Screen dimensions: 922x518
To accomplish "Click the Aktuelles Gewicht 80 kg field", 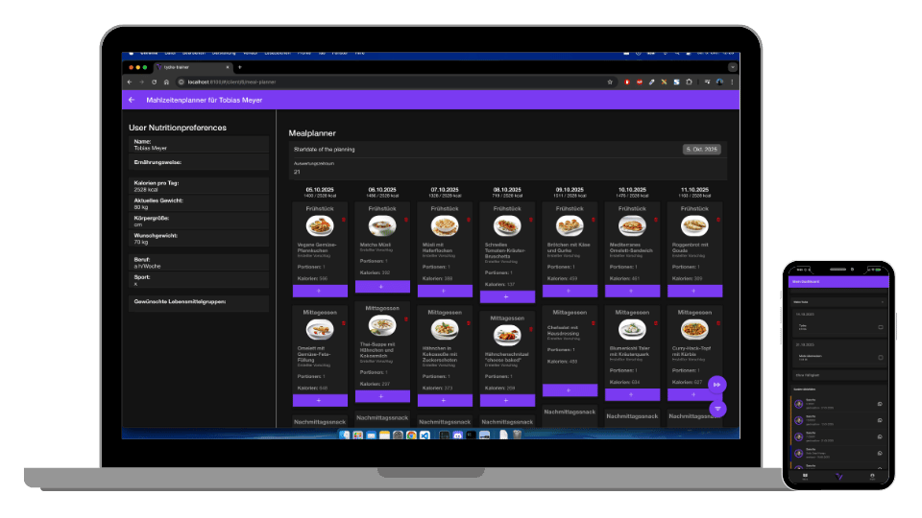I will coord(199,203).
